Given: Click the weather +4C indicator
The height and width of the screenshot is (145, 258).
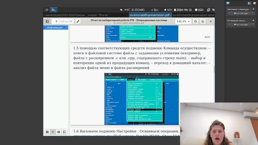Looking at the screenshot, I should pos(125,10).
